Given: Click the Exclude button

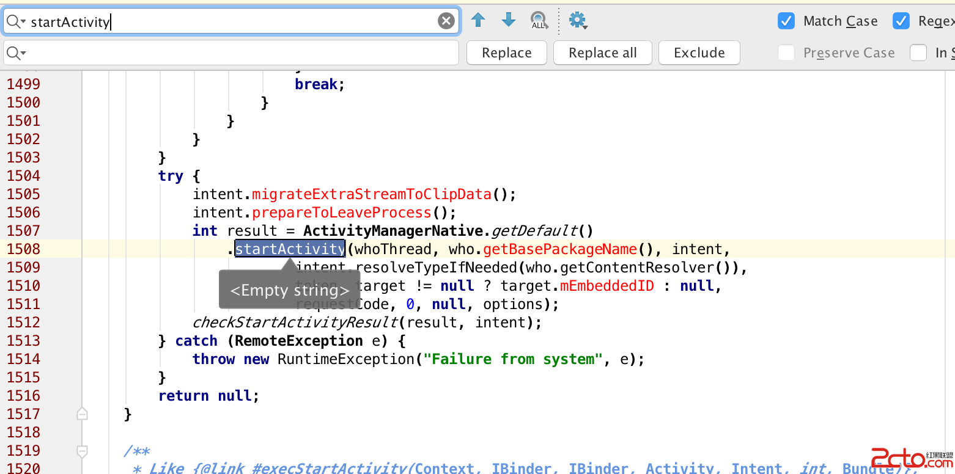Looking at the screenshot, I should (x=699, y=53).
